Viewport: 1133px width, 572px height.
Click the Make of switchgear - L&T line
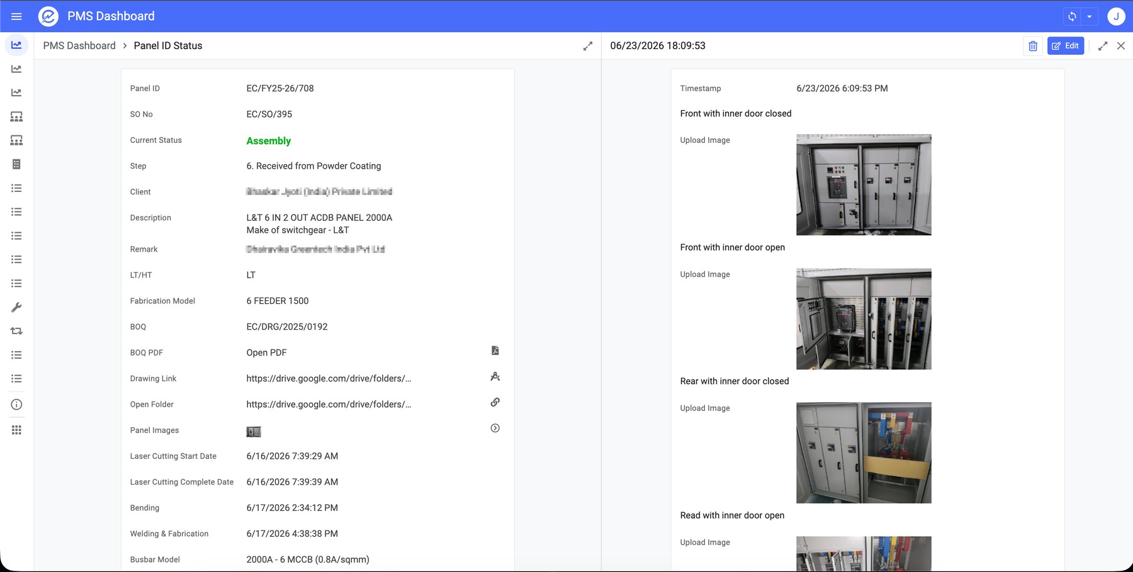[x=298, y=230]
